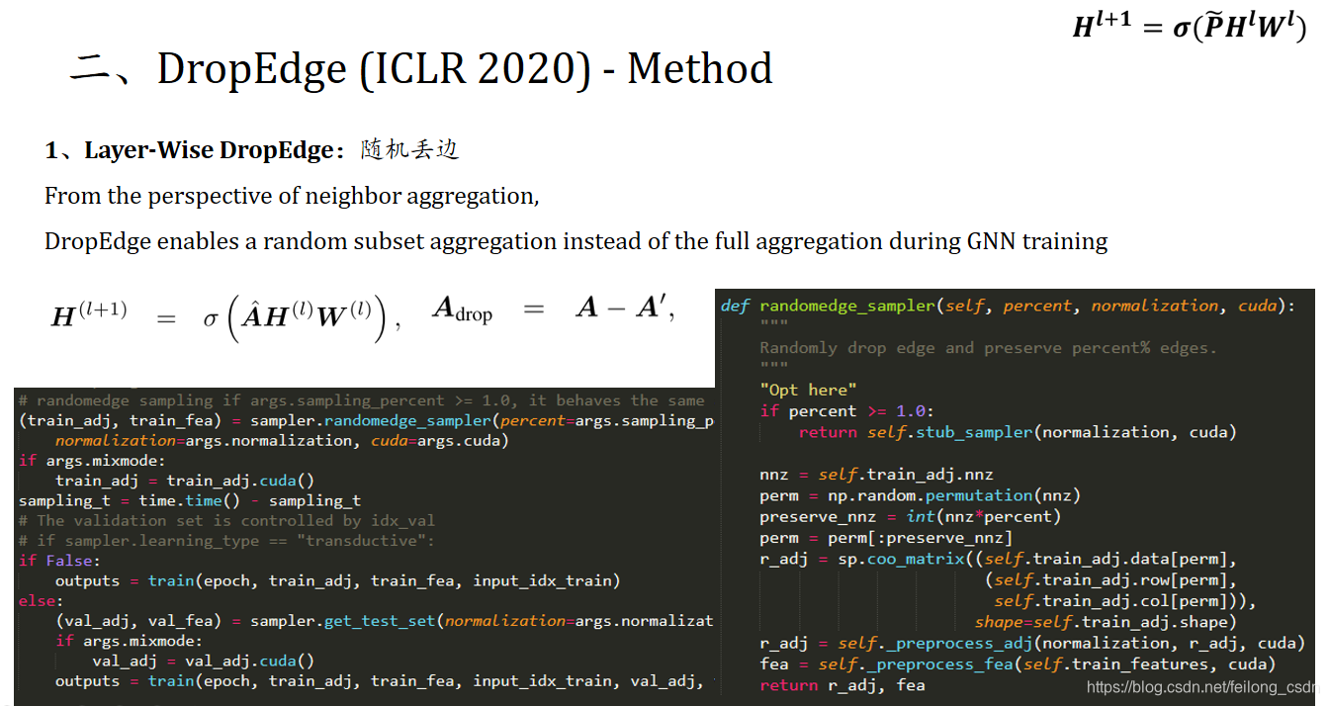The width and height of the screenshot is (1329, 706).
Task: Click the 'nnz = self.train_adj.nnz' line
Action: [x=876, y=475]
